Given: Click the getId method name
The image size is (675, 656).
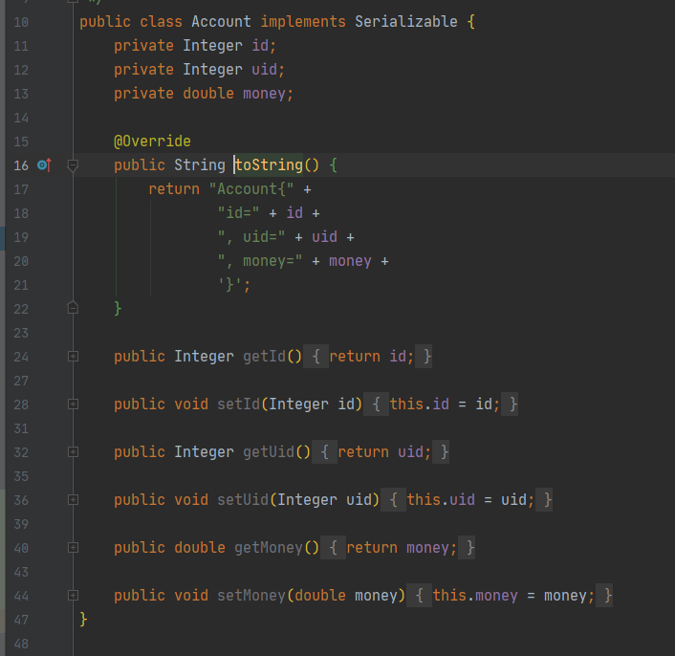Looking at the screenshot, I should click(264, 356).
